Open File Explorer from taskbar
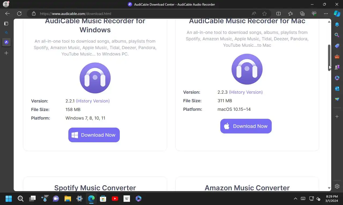Image resolution: width=343 pixels, height=205 pixels. point(68,199)
